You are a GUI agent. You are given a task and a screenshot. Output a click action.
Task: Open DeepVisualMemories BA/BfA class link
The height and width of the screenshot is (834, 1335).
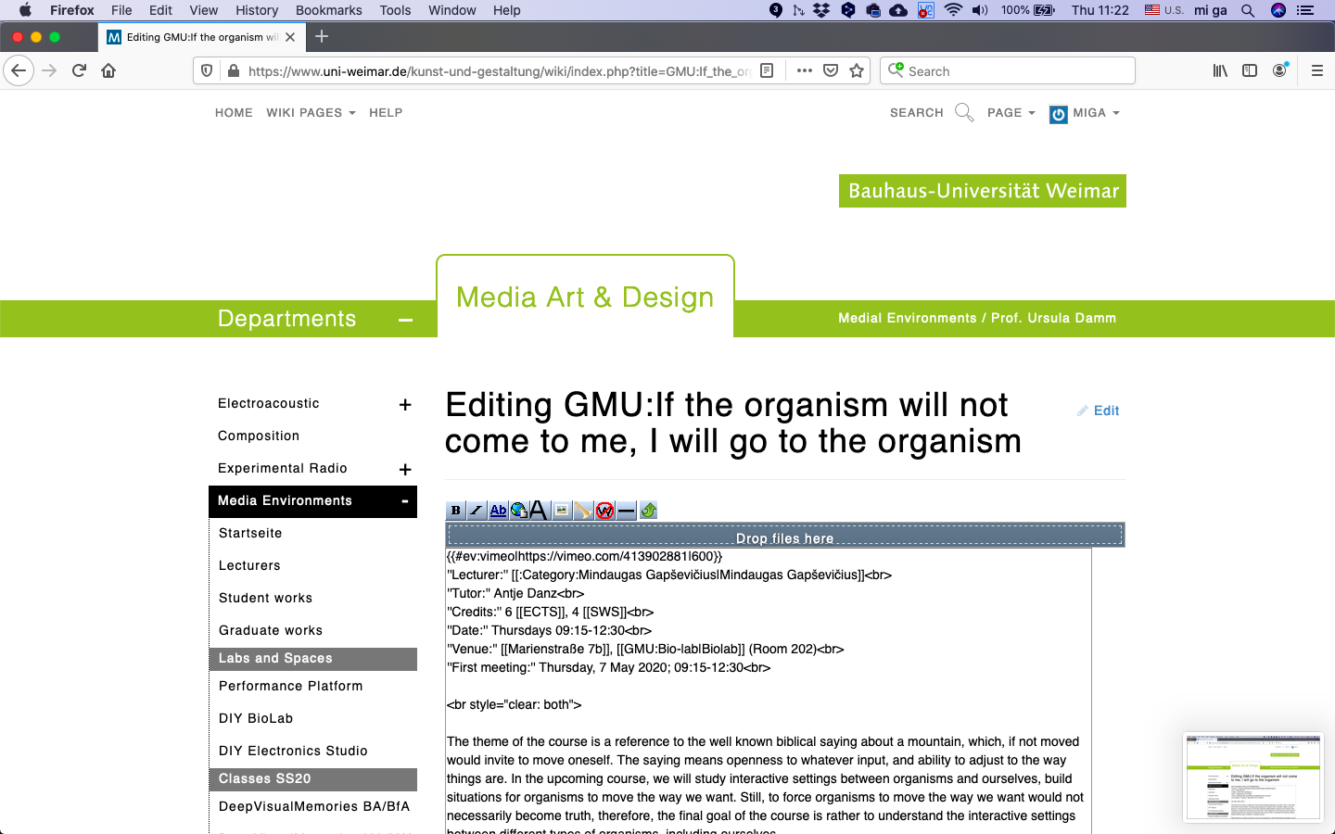tap(314, 807)
